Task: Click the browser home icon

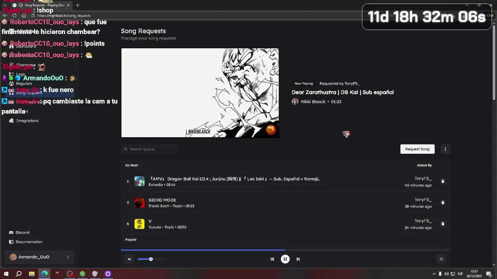Action: tap(24, 15)
